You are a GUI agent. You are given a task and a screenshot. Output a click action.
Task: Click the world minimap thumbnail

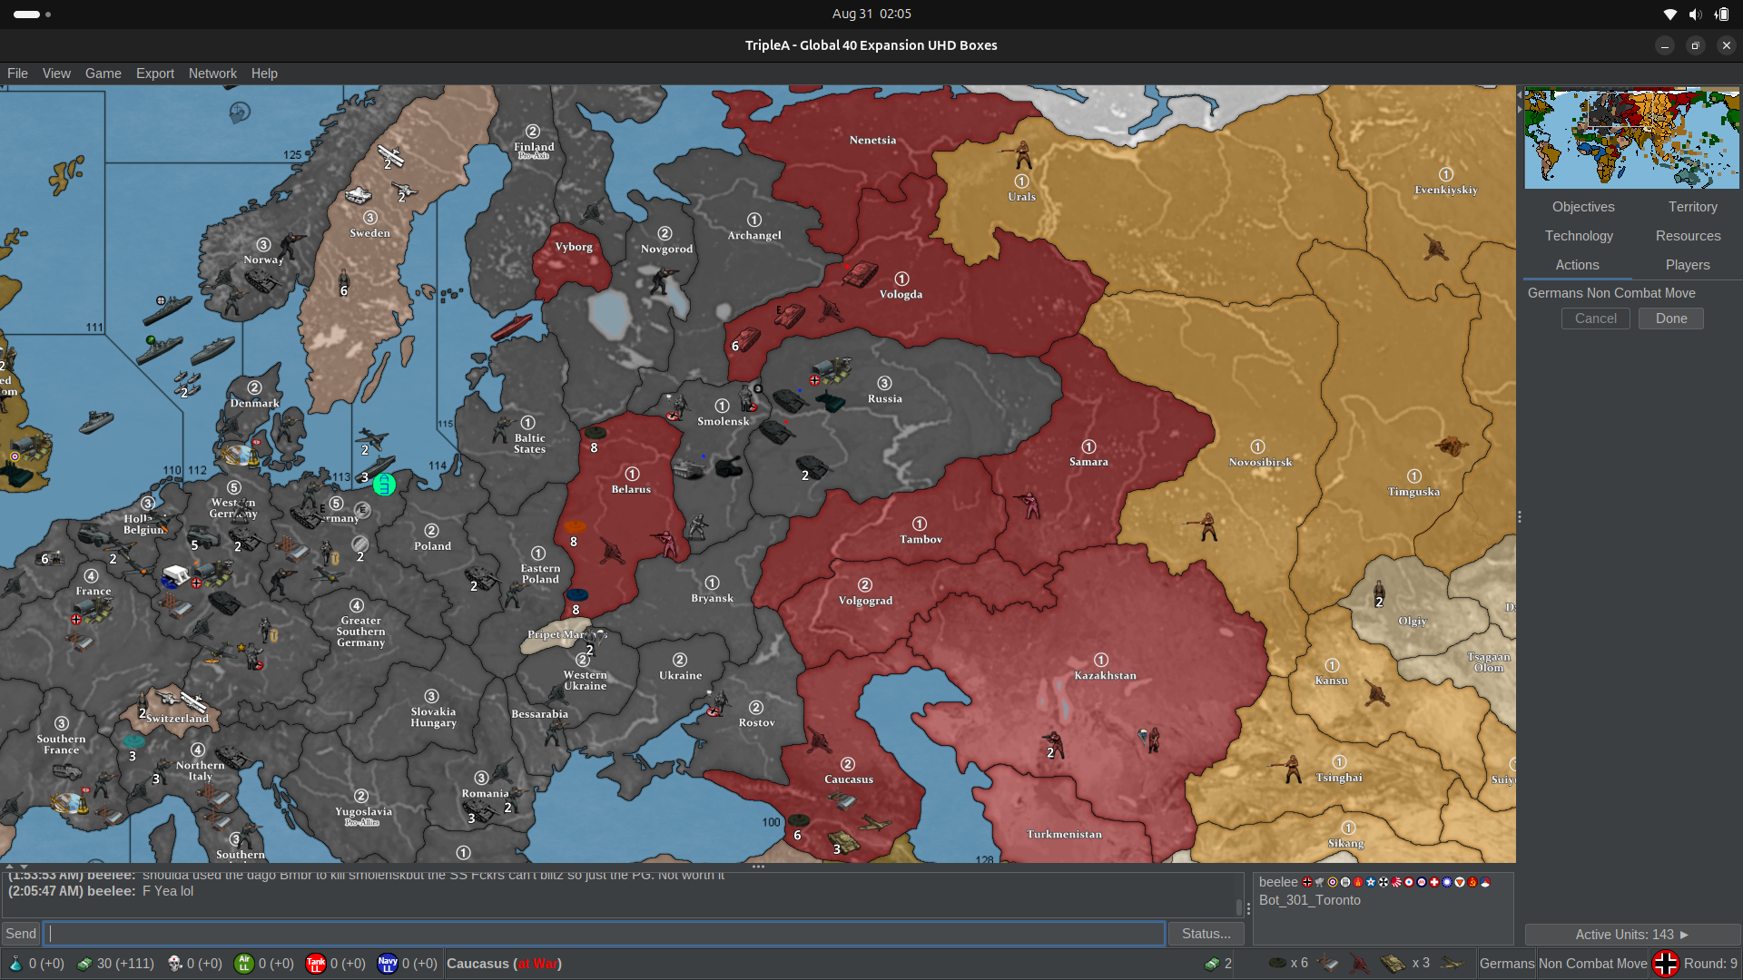[x=1631, y=138]
